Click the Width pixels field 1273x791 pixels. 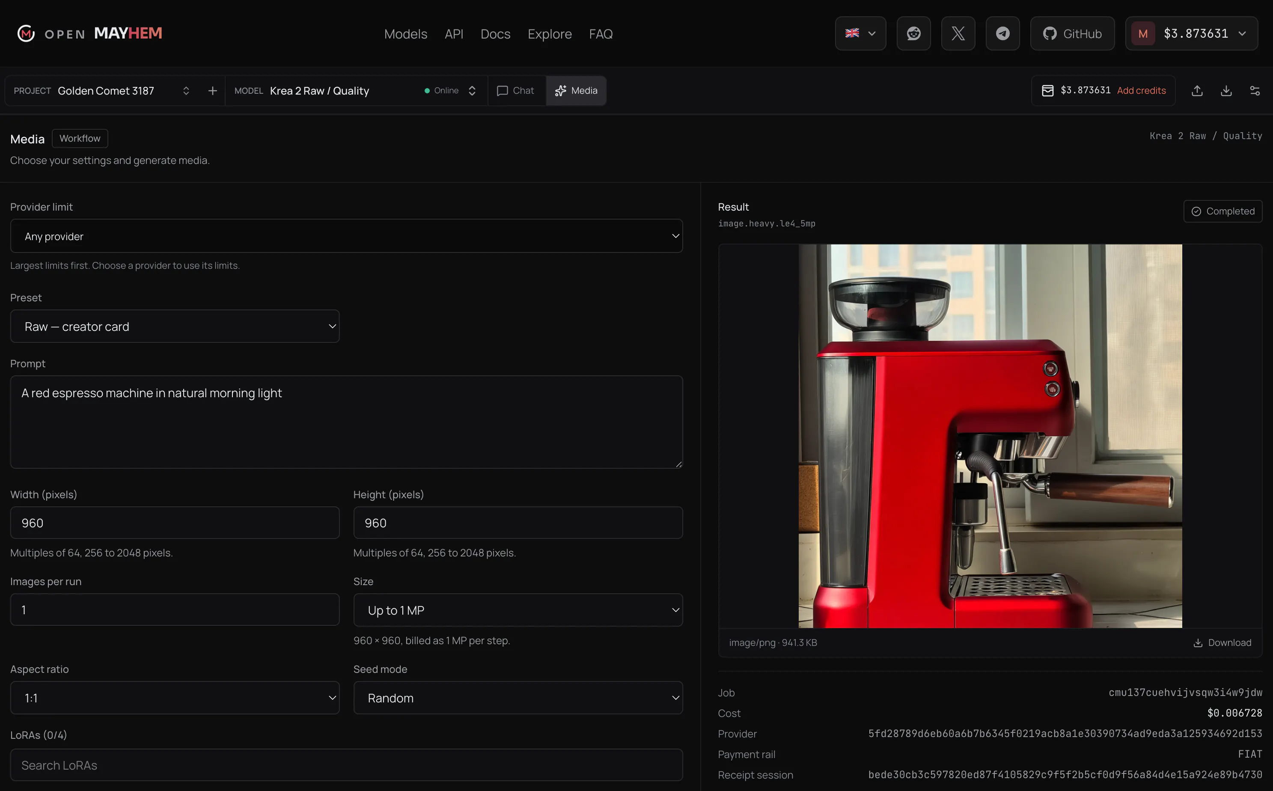(x=175, y=523)
